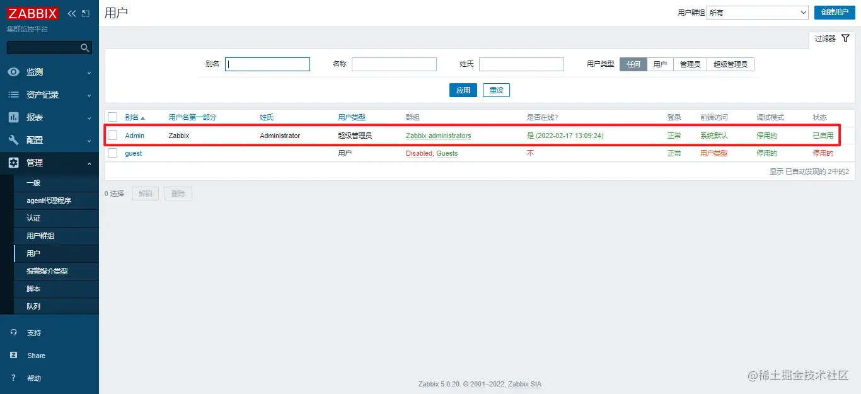Open the 一般 submenu item

(x=56, y=183)
